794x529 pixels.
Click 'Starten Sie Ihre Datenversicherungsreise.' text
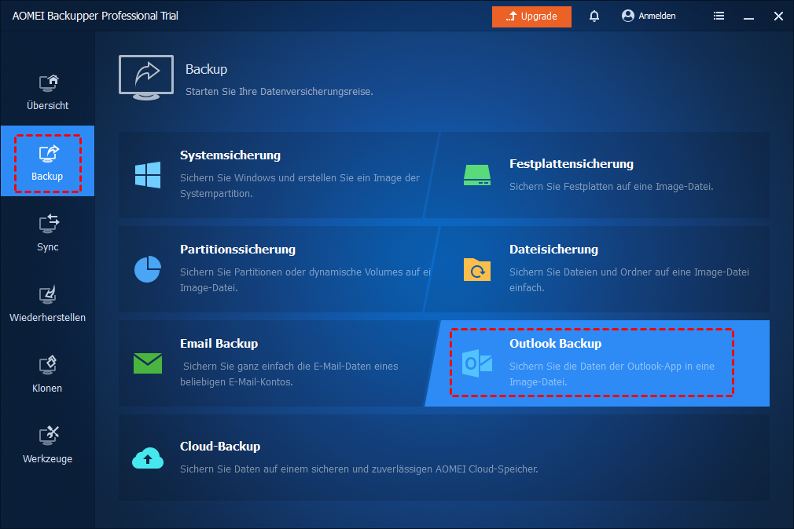click(279, 92)
